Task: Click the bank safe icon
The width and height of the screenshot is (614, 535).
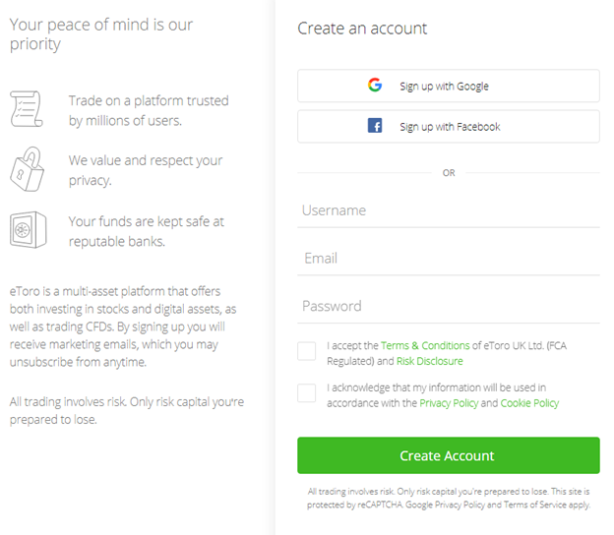Action: pyautogui.click(x=27, y=230)
